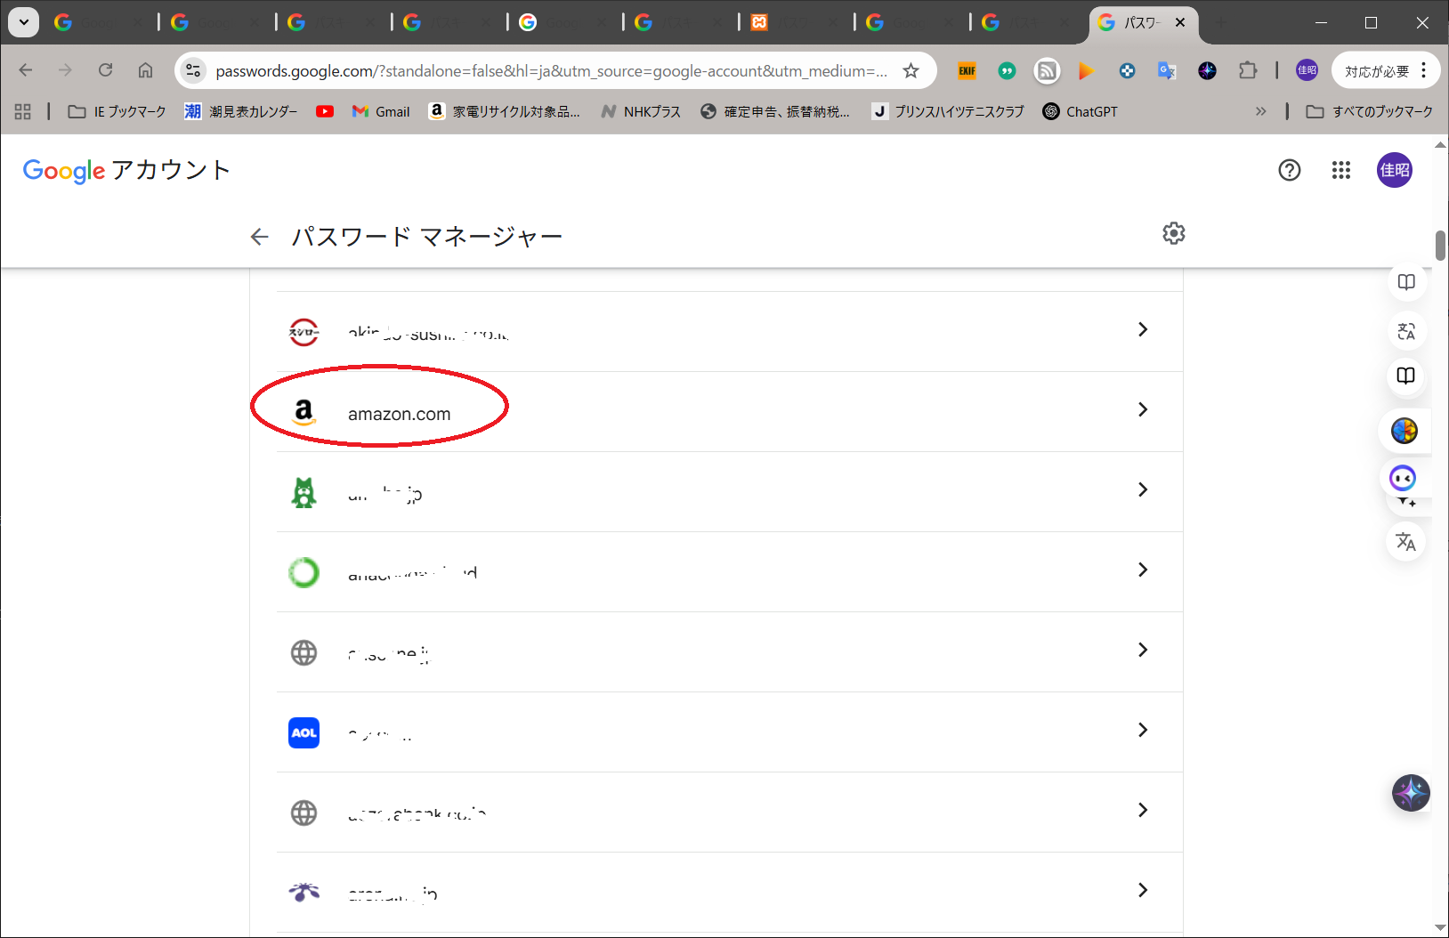Image resolution: width=1449 pixels, height=938 pixels.
Task: Open the Chrome extensions puzzle icon
Action: coord(1248,71)
